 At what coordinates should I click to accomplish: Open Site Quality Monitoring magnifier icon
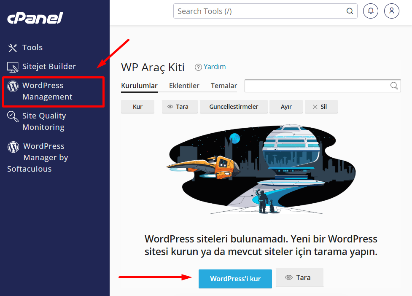13,116
